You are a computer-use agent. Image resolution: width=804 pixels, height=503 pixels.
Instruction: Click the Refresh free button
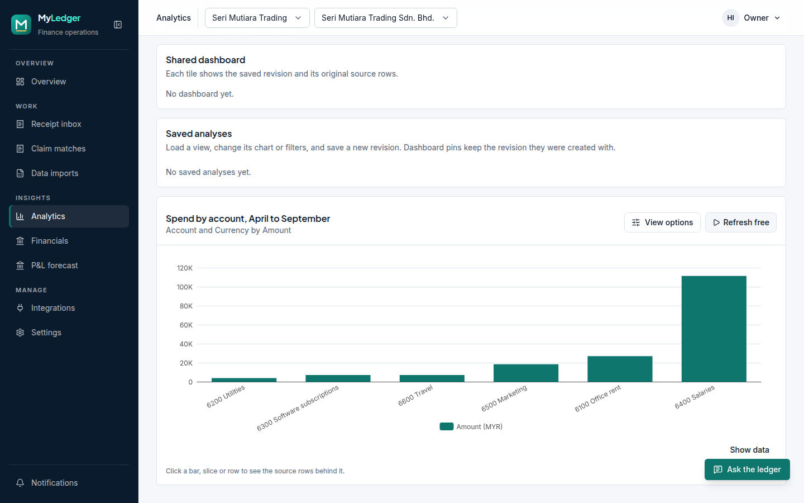741,222
